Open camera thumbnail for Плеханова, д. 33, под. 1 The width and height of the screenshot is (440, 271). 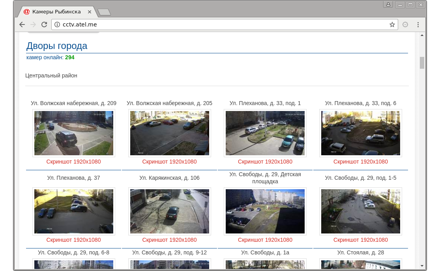pos(265,133)
